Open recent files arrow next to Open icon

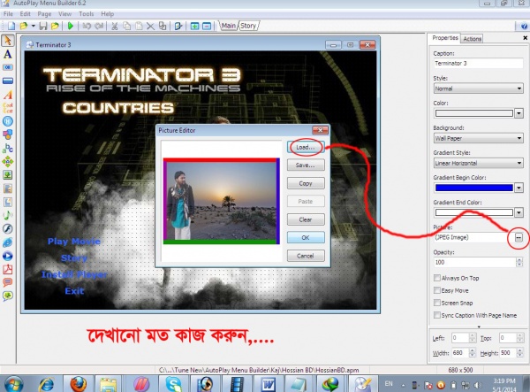(x=34, y=26)
